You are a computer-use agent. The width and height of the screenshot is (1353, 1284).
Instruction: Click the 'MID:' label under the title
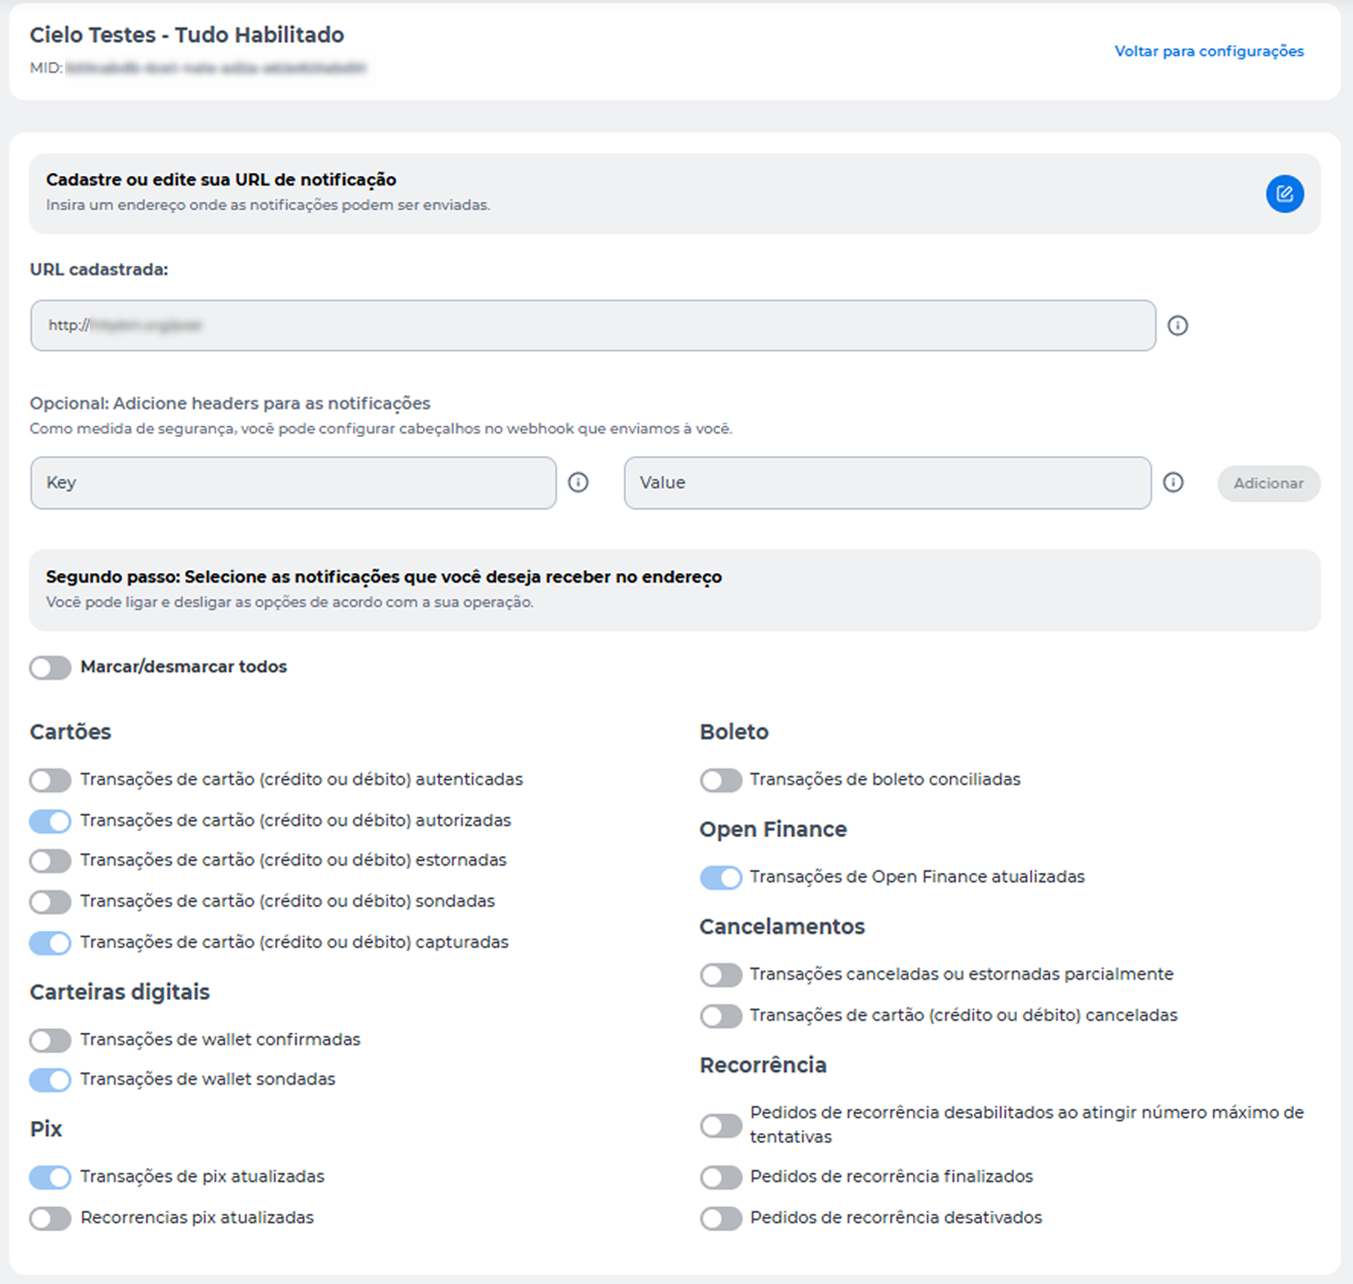click(x=45, y=68)
